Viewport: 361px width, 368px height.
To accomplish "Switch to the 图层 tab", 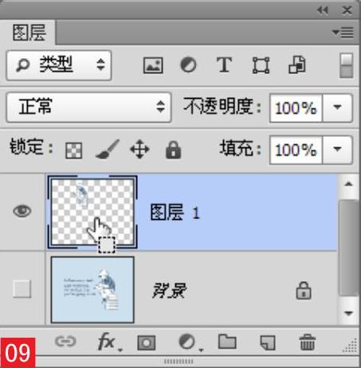I will click(29, 33).
